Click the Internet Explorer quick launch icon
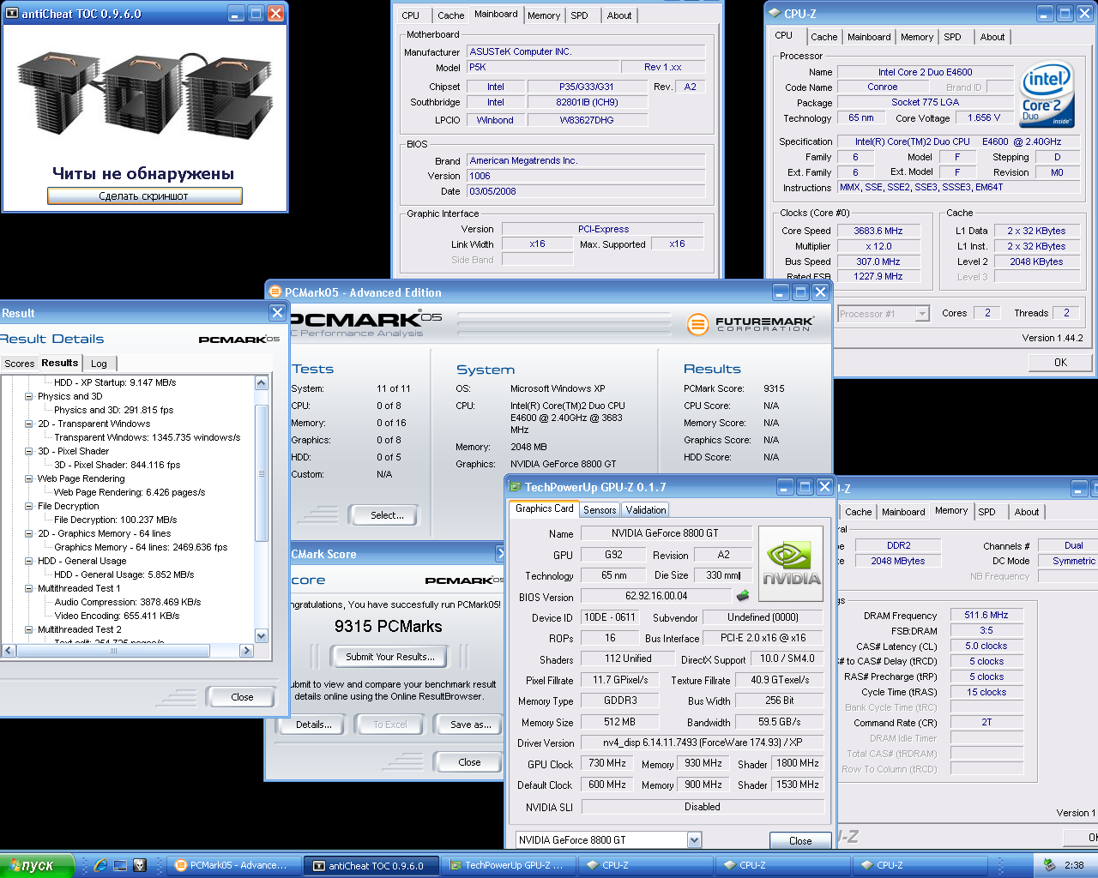The width and height of the screenshot is (1098, 878). [x=100, y=865]
